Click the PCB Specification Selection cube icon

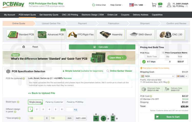8,71
